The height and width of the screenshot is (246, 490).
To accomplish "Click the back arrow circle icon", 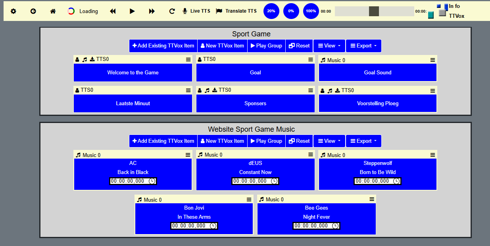I will [33, 11].
